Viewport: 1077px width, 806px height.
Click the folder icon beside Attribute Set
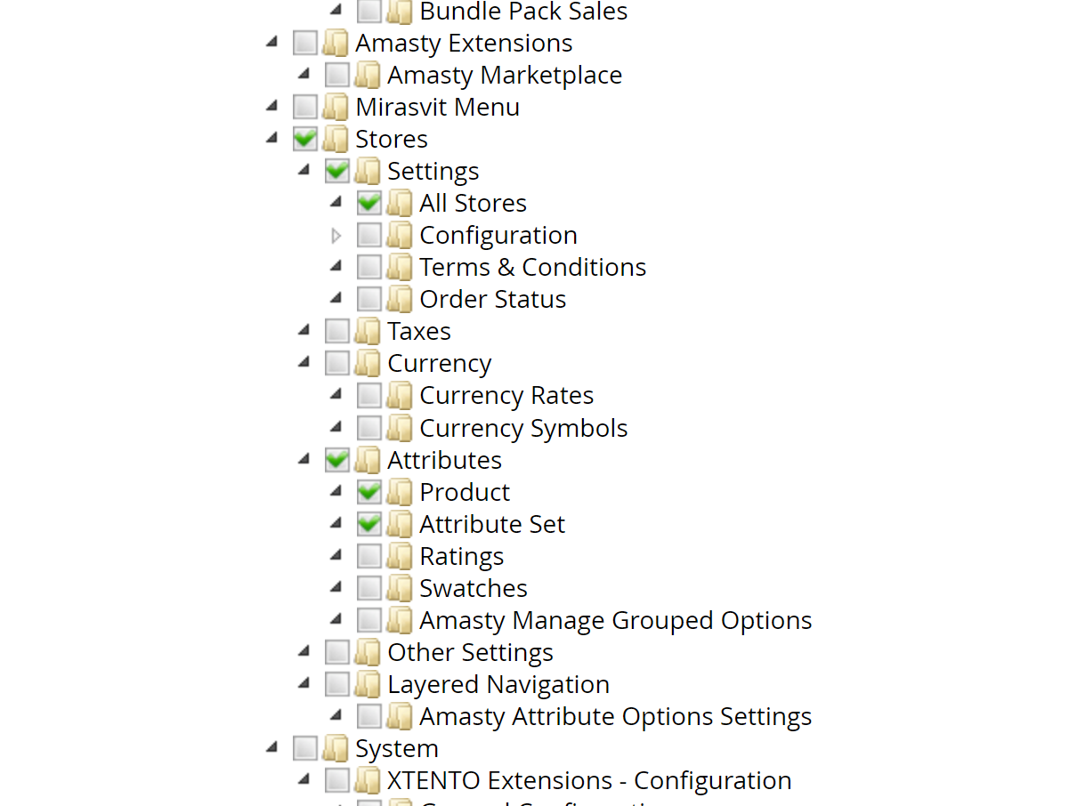(400, 524)
